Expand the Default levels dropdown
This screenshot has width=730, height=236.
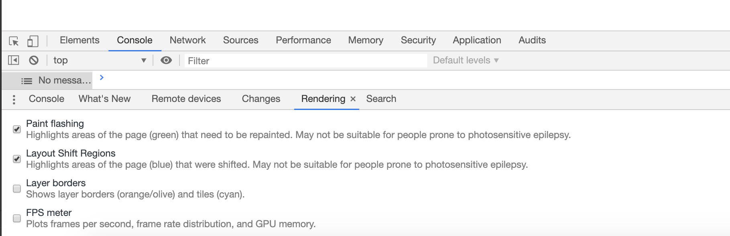pos(466,60)
